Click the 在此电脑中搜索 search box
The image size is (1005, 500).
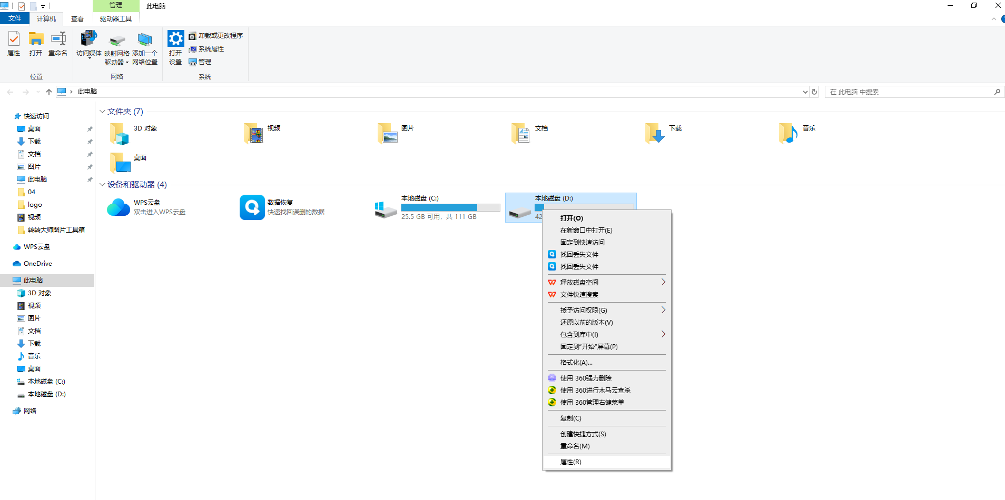click(909, 92)
